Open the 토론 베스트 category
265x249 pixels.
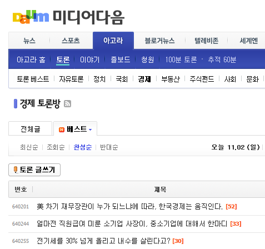click(33, 79)
